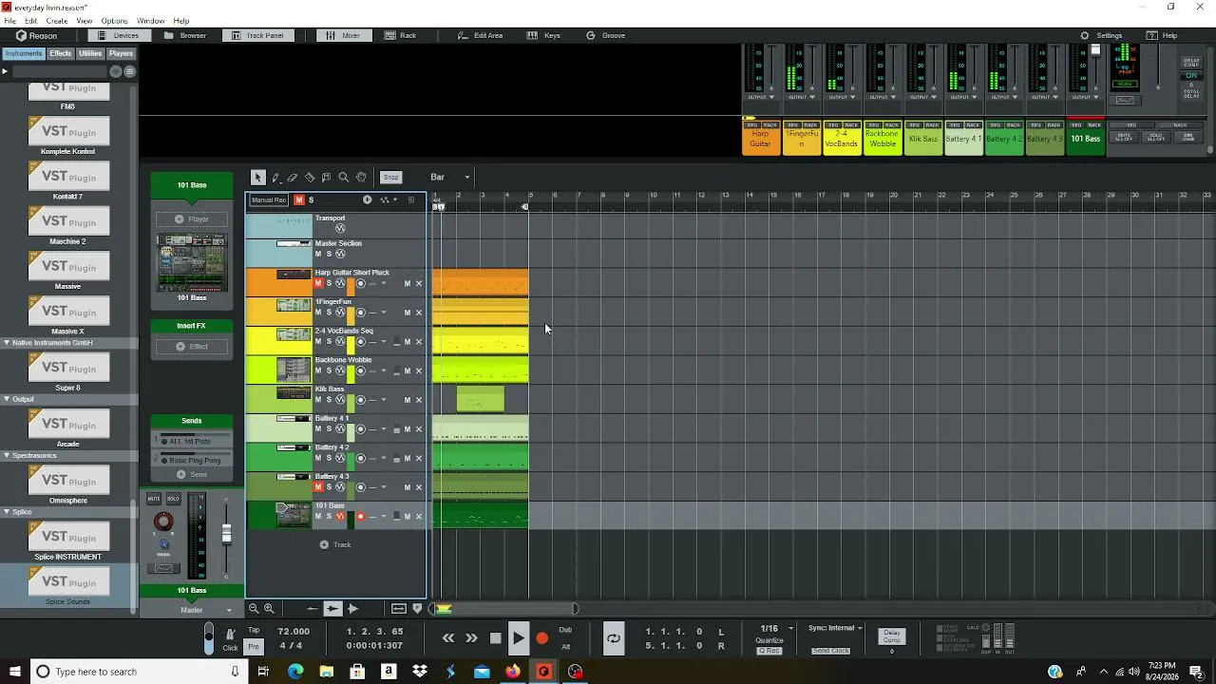Open Sync: Internal dropdown
1216x684 pixels.
(835, 628)
